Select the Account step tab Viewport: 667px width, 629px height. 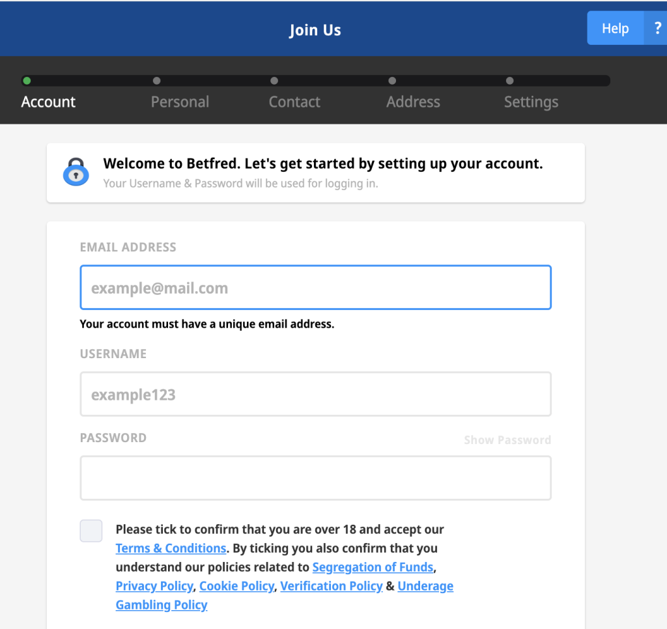(48, 102)
